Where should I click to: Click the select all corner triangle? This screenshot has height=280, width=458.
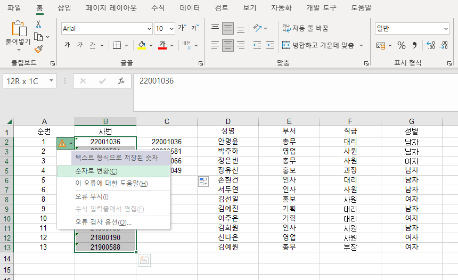pos(9,121)
